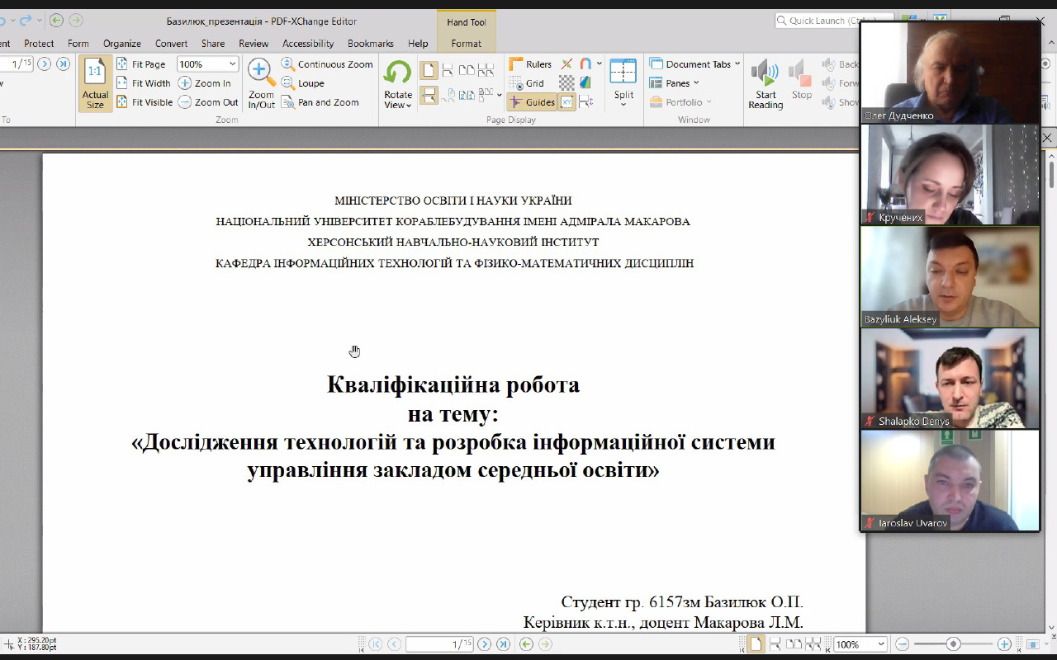This screenshot has height=660, width=1057.
Task: Toggle the Grid display
Action: coord(526,83)
